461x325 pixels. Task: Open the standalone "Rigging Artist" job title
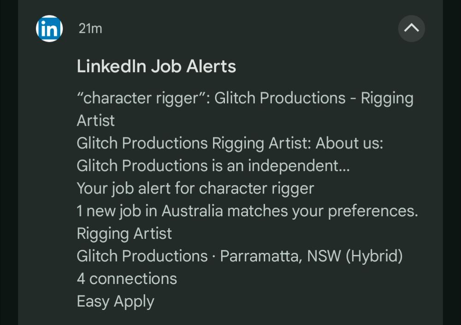click(x=124, y=234)
